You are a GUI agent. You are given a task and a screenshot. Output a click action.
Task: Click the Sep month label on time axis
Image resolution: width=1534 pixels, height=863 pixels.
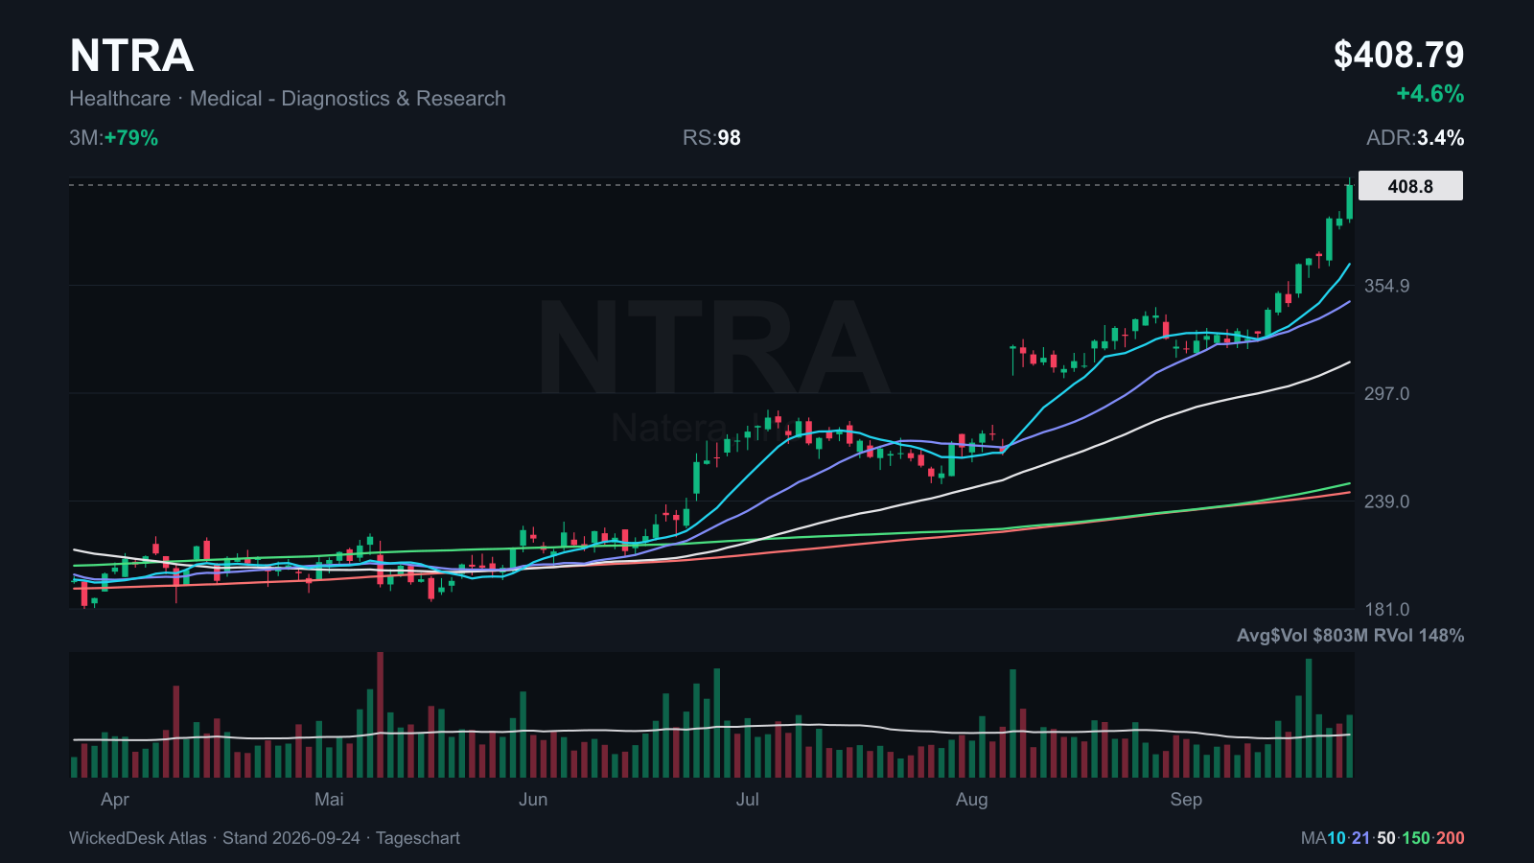pyautogui.click(x=1186, y=800)
